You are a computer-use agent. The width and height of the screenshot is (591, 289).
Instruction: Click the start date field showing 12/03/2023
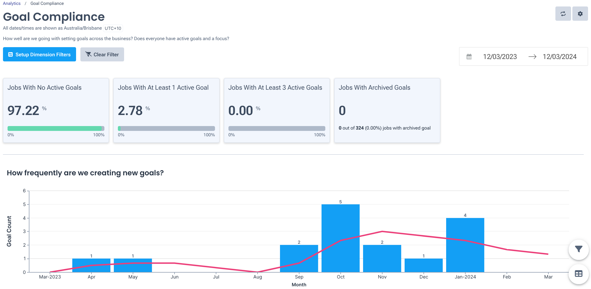(x=500, y=57)
